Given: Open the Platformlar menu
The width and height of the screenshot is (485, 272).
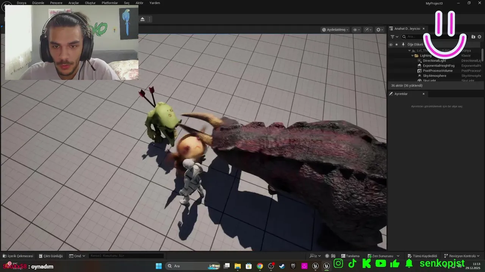Looking at the screenshot, I should [110, 3].
